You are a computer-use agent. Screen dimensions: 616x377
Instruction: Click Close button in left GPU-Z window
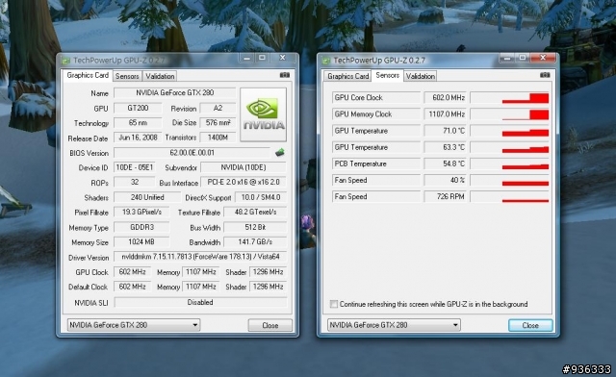(269, 325)
